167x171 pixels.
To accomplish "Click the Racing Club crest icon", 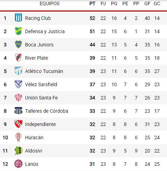I will pos(18,18).
